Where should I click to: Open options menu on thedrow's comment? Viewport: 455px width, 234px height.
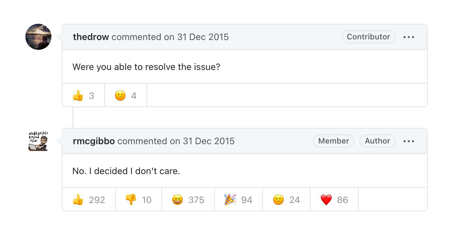408,37
